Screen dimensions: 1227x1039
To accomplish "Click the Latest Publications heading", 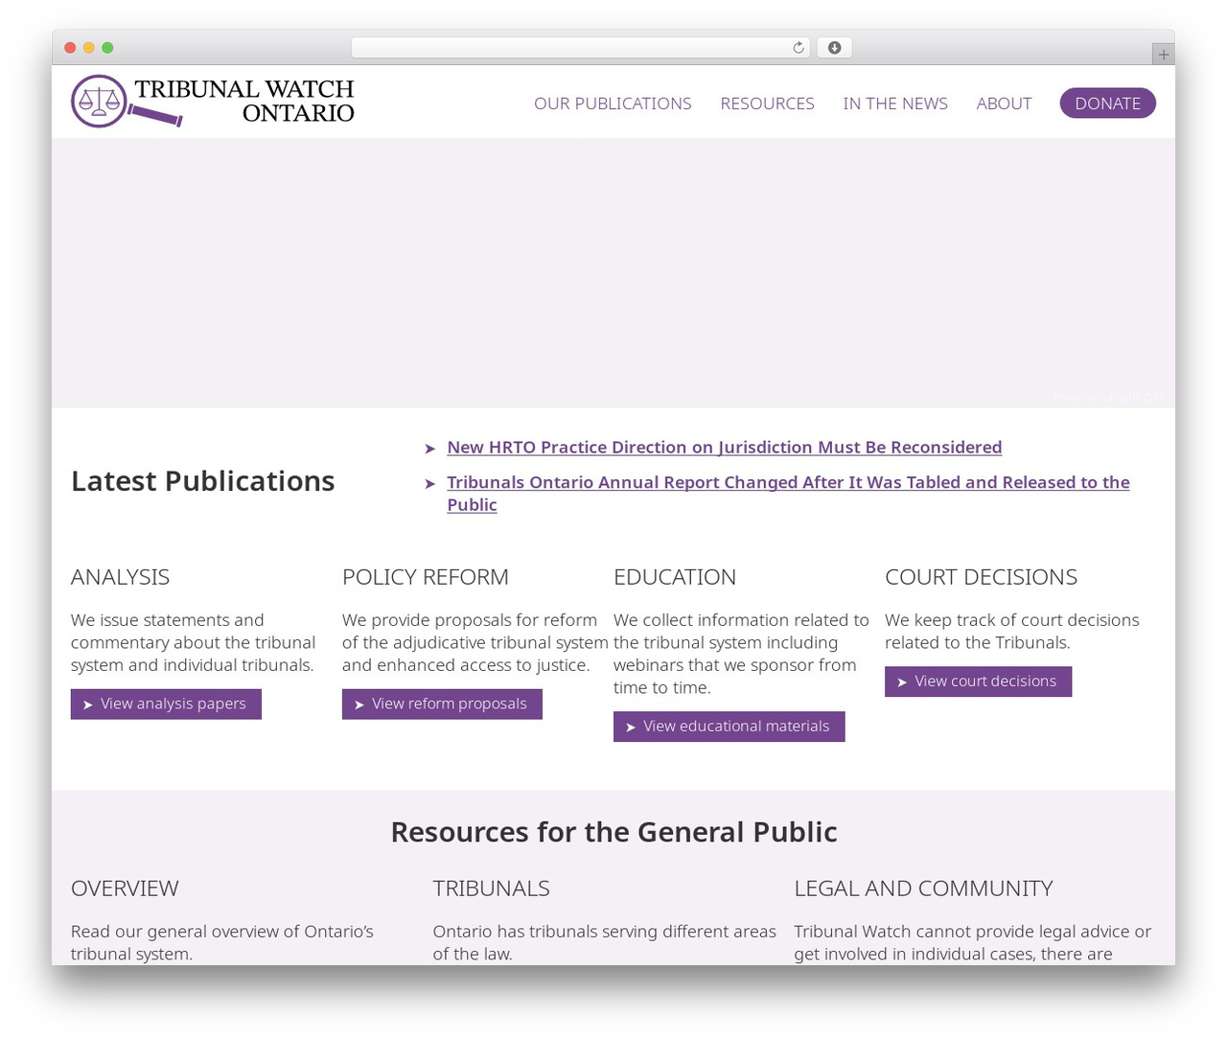I will pos(203,481).
